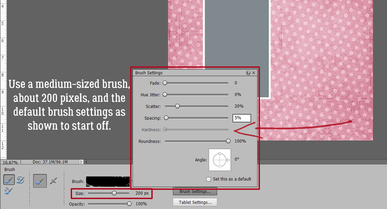
Task: Select the Impressionist Brush tool
Action: (20, 180)
